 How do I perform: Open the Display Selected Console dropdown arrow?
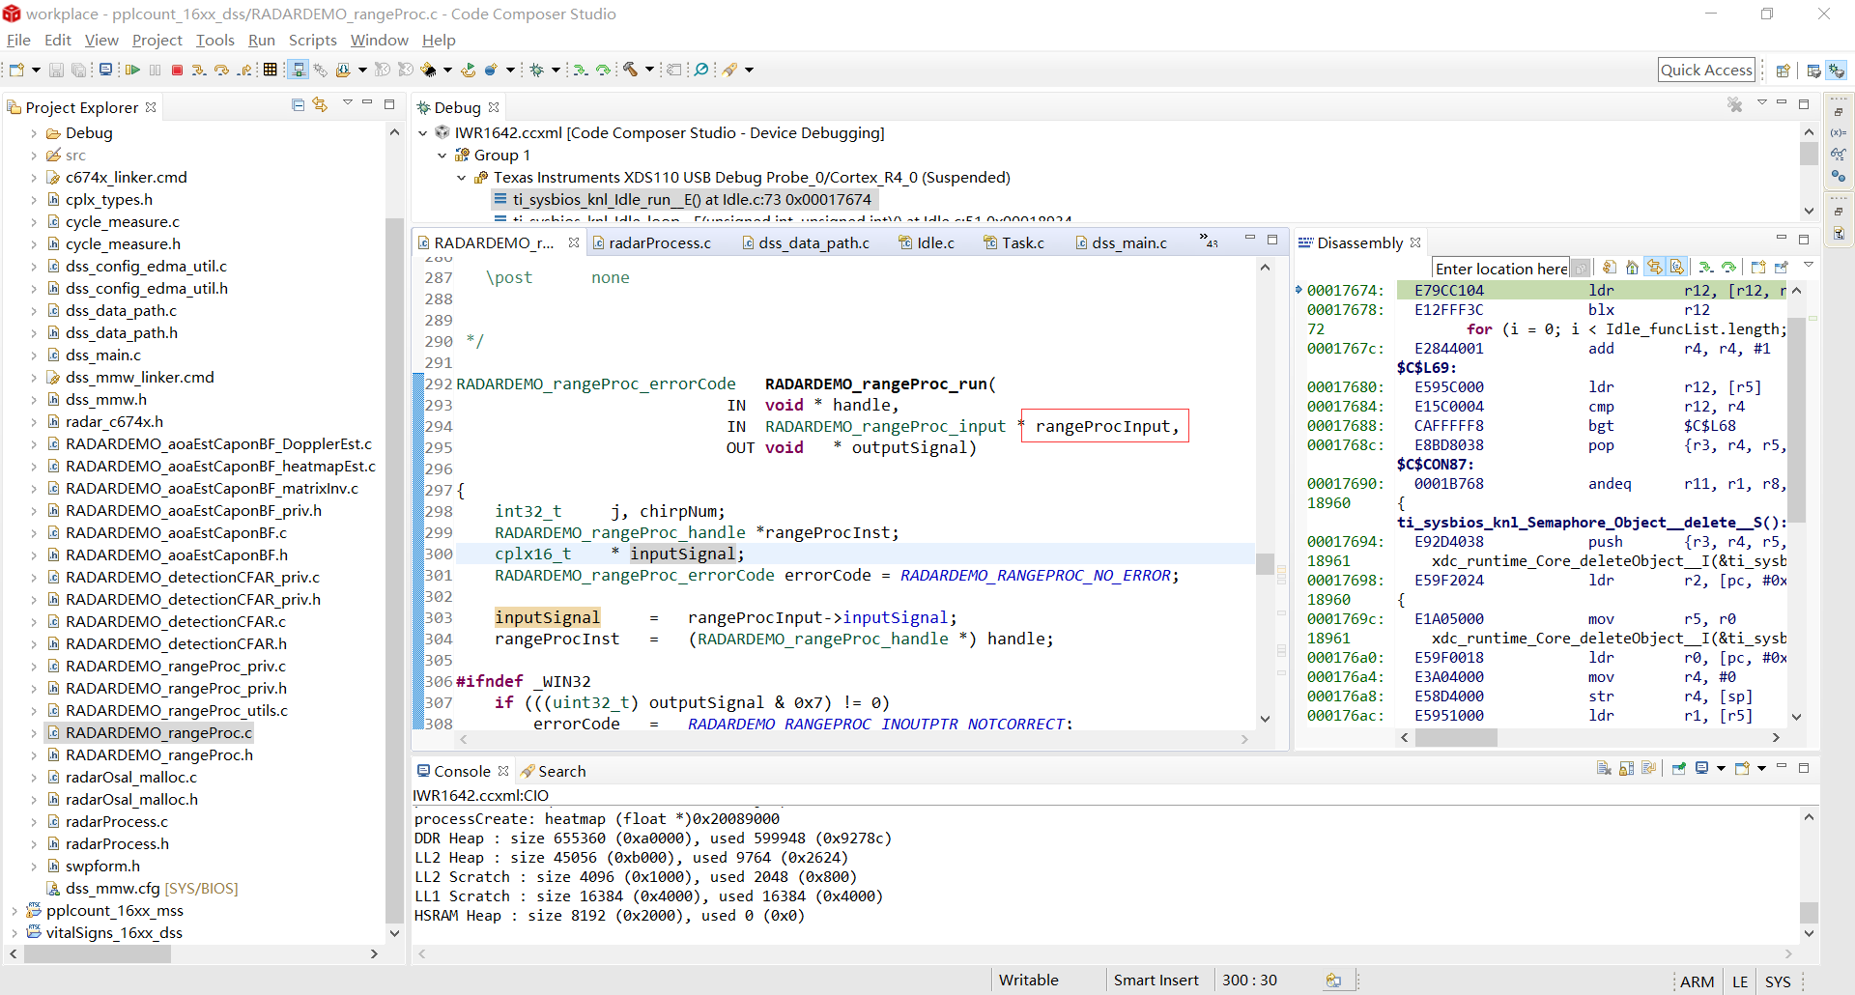pos(1721,769)
